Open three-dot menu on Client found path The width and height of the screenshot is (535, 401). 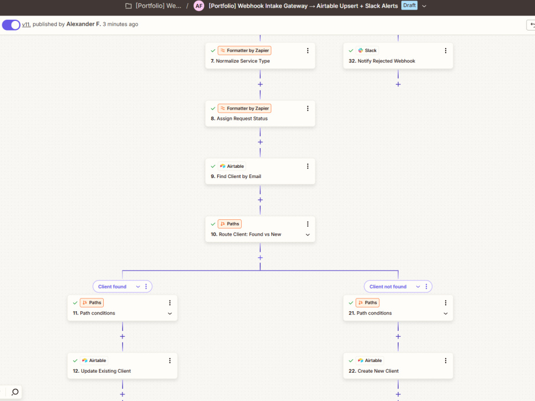coord(146,287)
